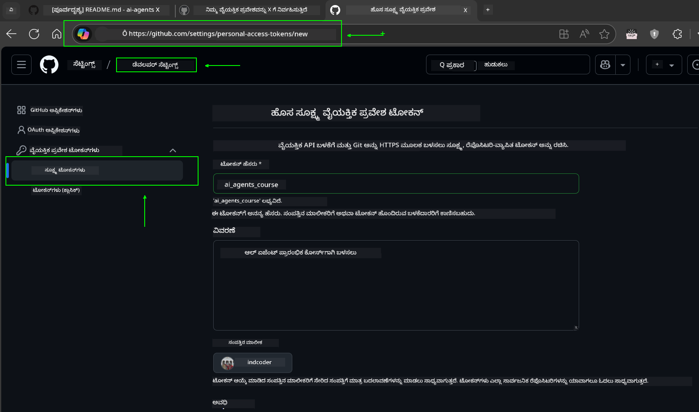Open Reader View with the A icon
Screen dimensions: 699x412
(584, 34)
